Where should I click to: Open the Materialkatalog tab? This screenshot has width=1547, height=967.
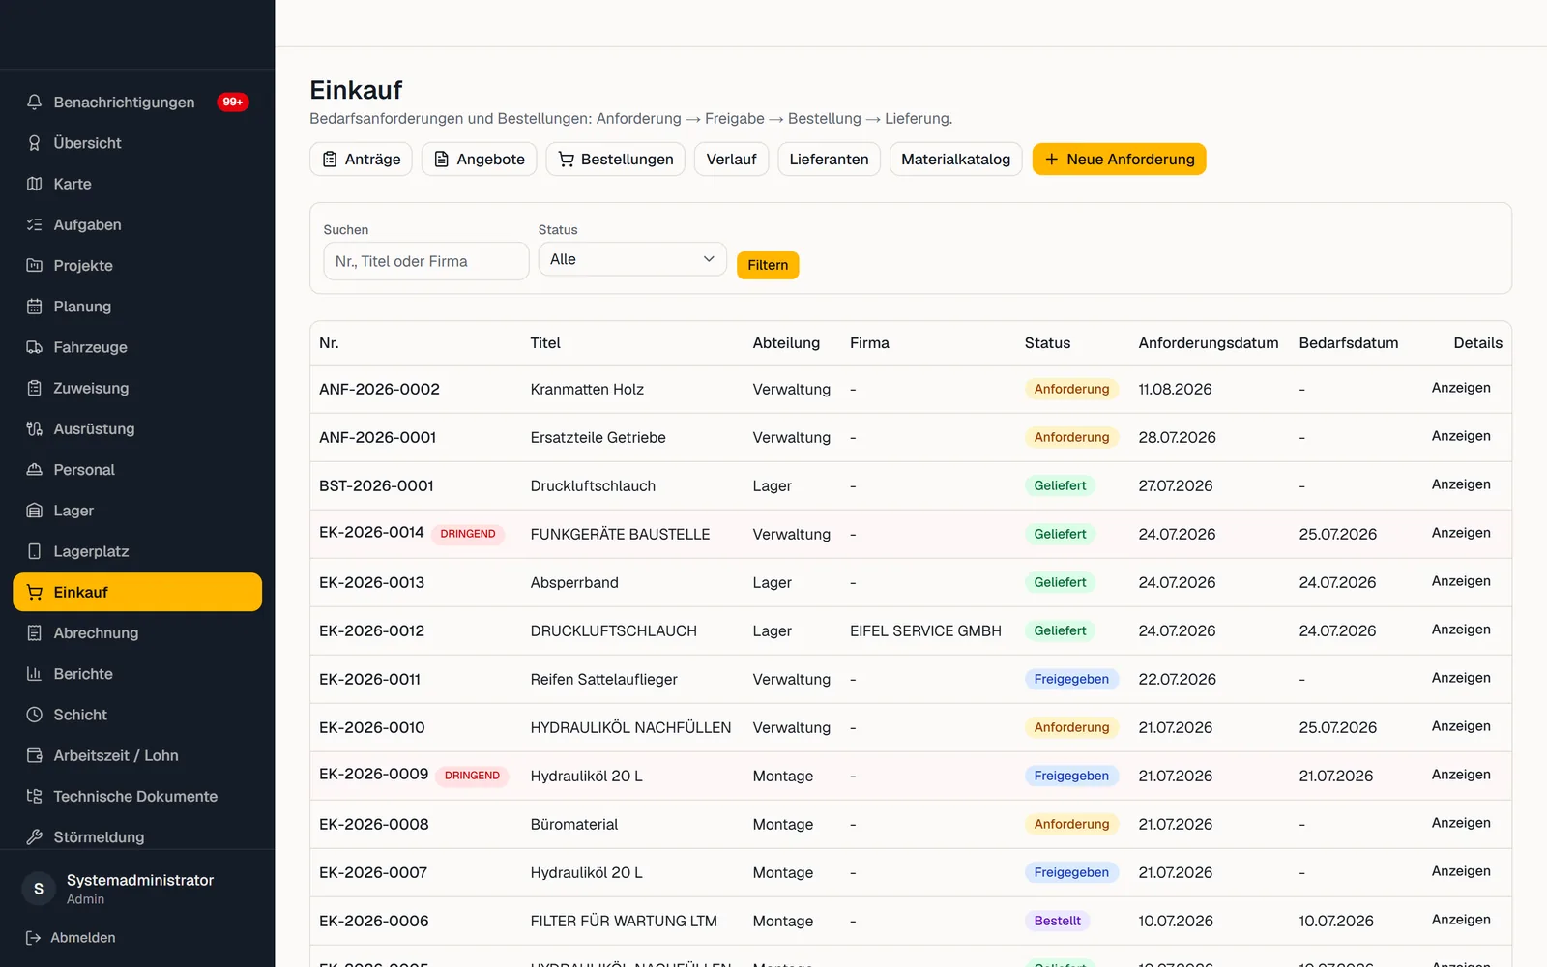955,160
